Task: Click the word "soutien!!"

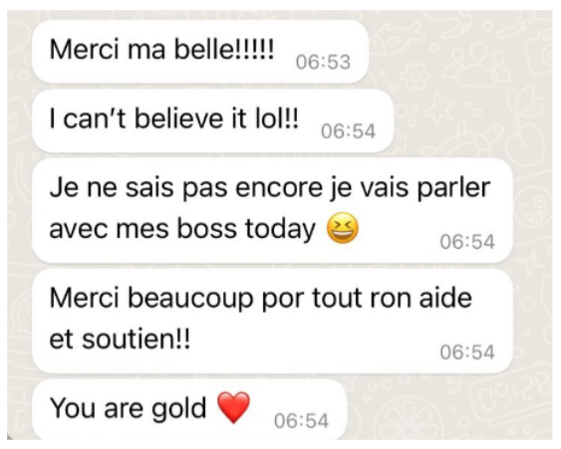Action: point(136,339)
